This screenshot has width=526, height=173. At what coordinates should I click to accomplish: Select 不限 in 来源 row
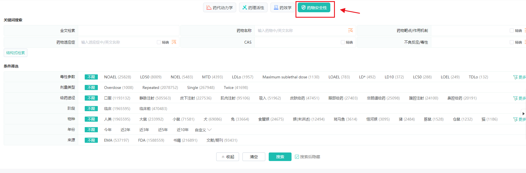click(91, 140)
